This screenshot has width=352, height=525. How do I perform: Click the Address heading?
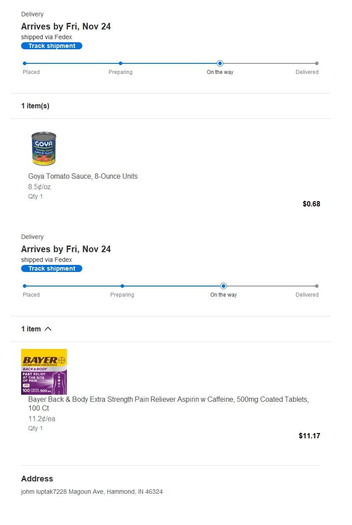point(37,479)
